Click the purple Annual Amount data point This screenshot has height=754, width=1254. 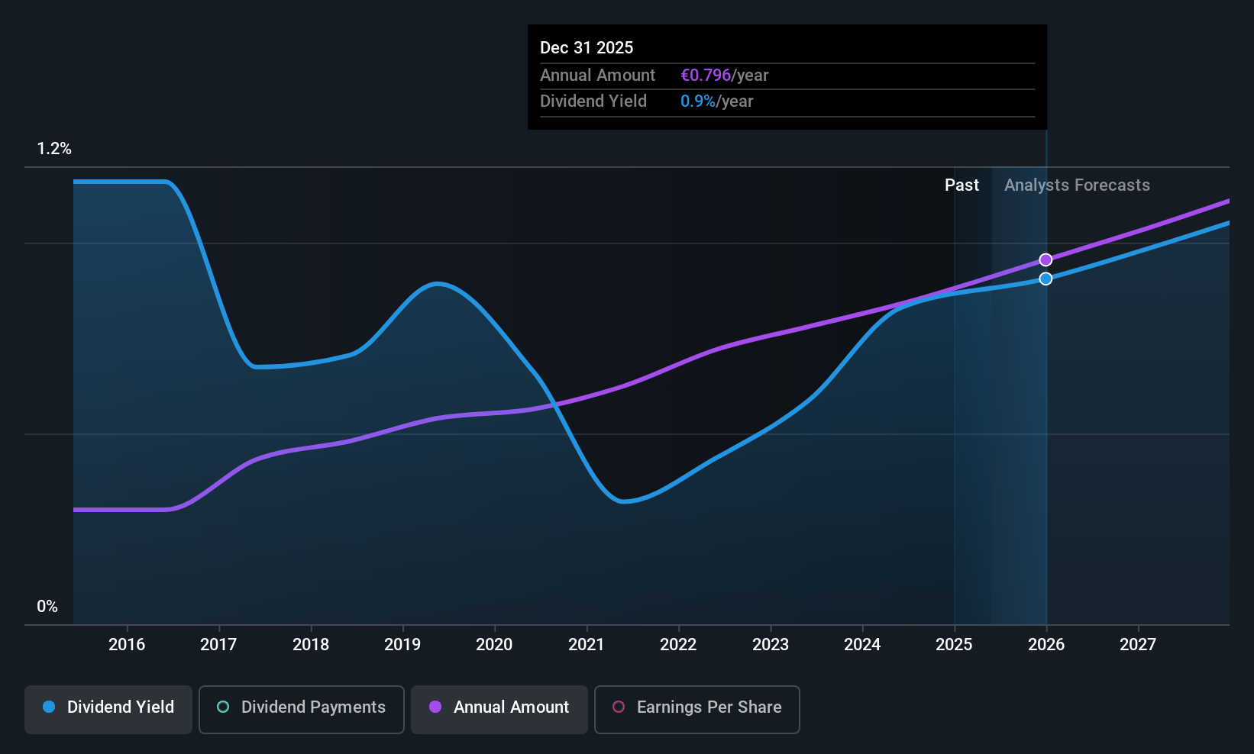(x=1046, y=259)
